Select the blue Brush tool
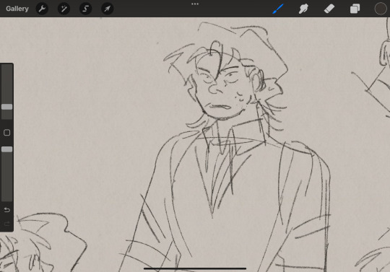The width and height of the screenshot is (390, 272). (x=278, y=9)
